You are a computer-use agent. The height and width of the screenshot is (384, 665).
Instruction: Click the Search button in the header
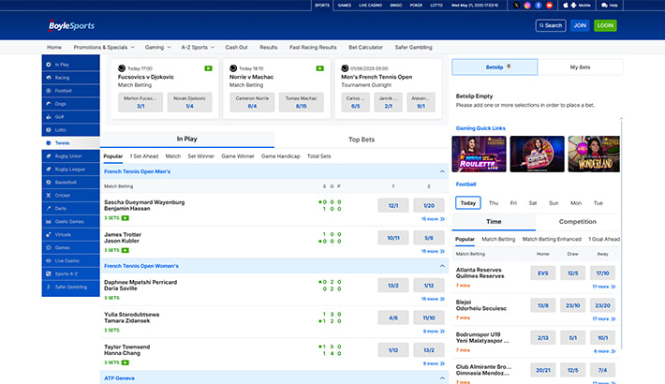click(x=551, y=25)
